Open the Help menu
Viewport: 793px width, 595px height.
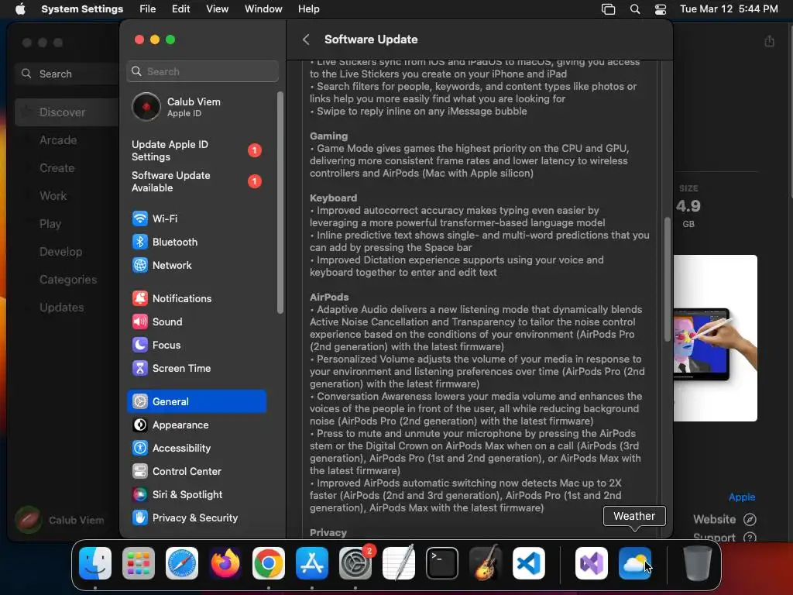click(308, 9)
